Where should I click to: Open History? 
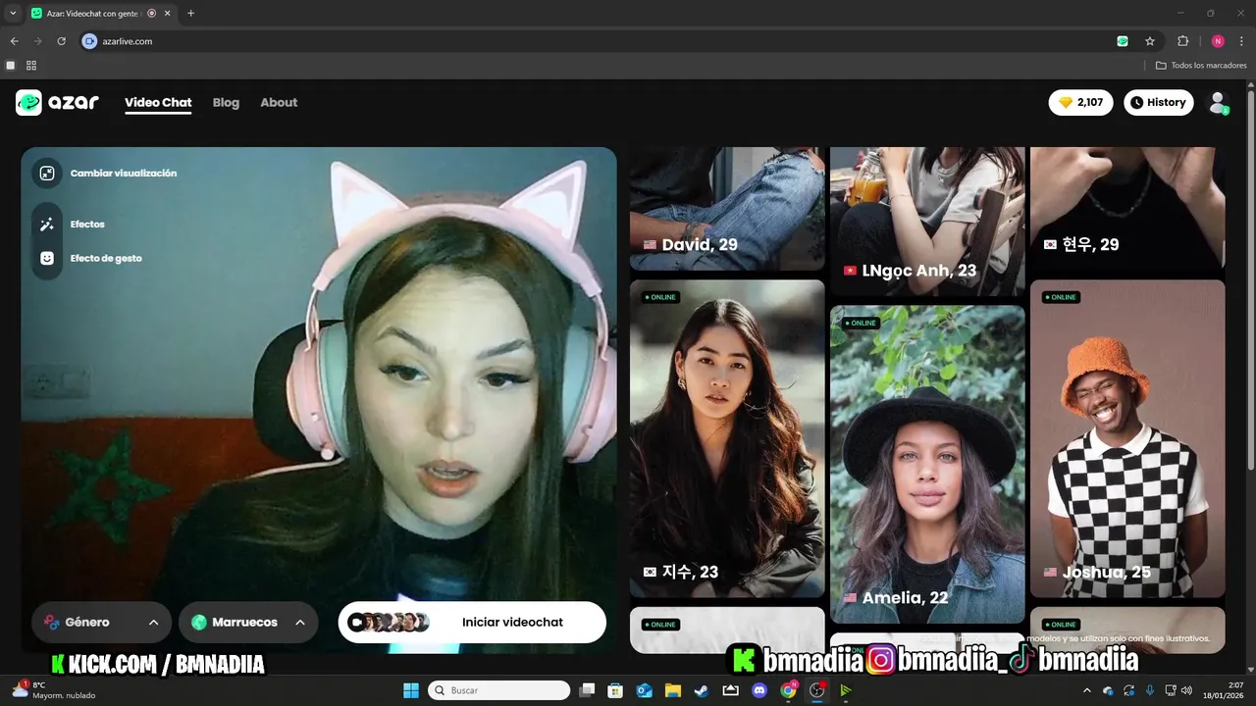click(x=1158, y=102)
